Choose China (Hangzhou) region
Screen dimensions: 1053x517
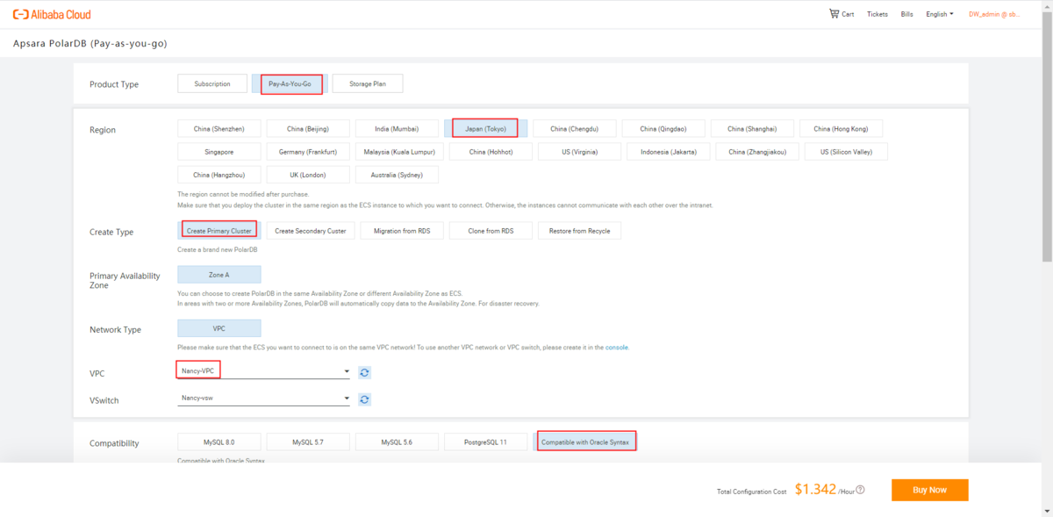point(218,175)
